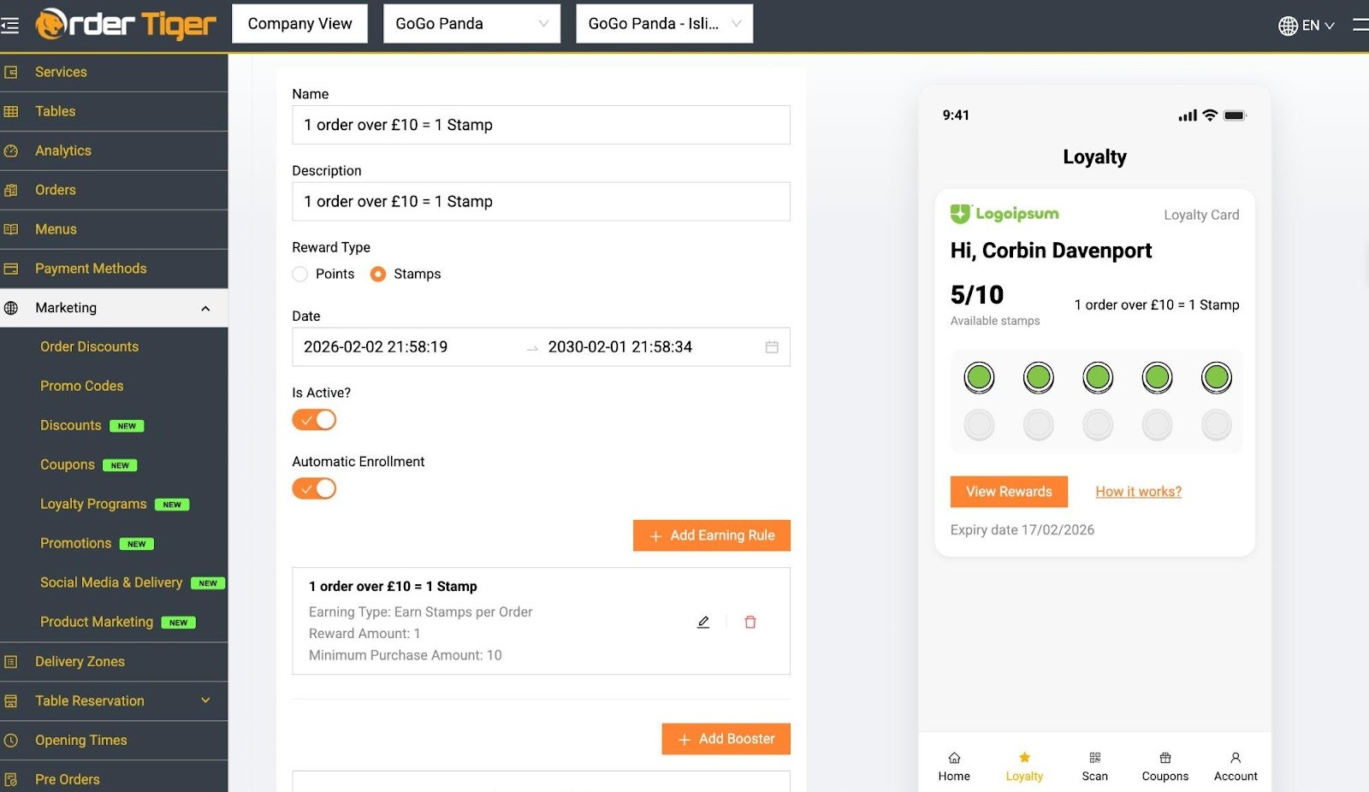
Task: Select the Points reward type
Action: [299, 275]
